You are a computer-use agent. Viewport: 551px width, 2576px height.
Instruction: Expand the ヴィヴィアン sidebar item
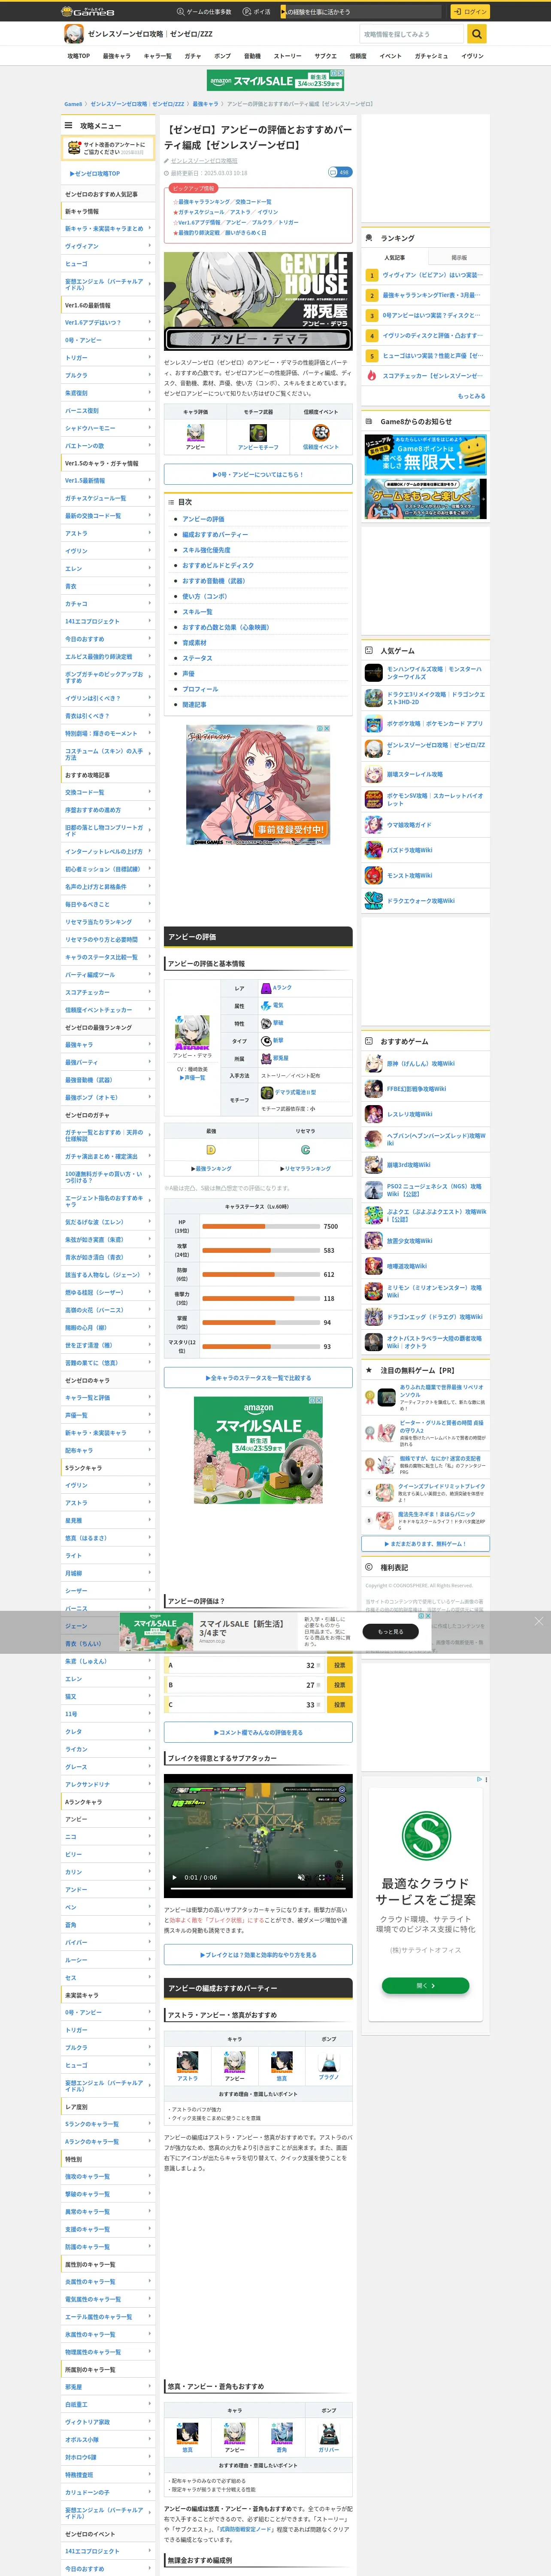tap(108, 246)
